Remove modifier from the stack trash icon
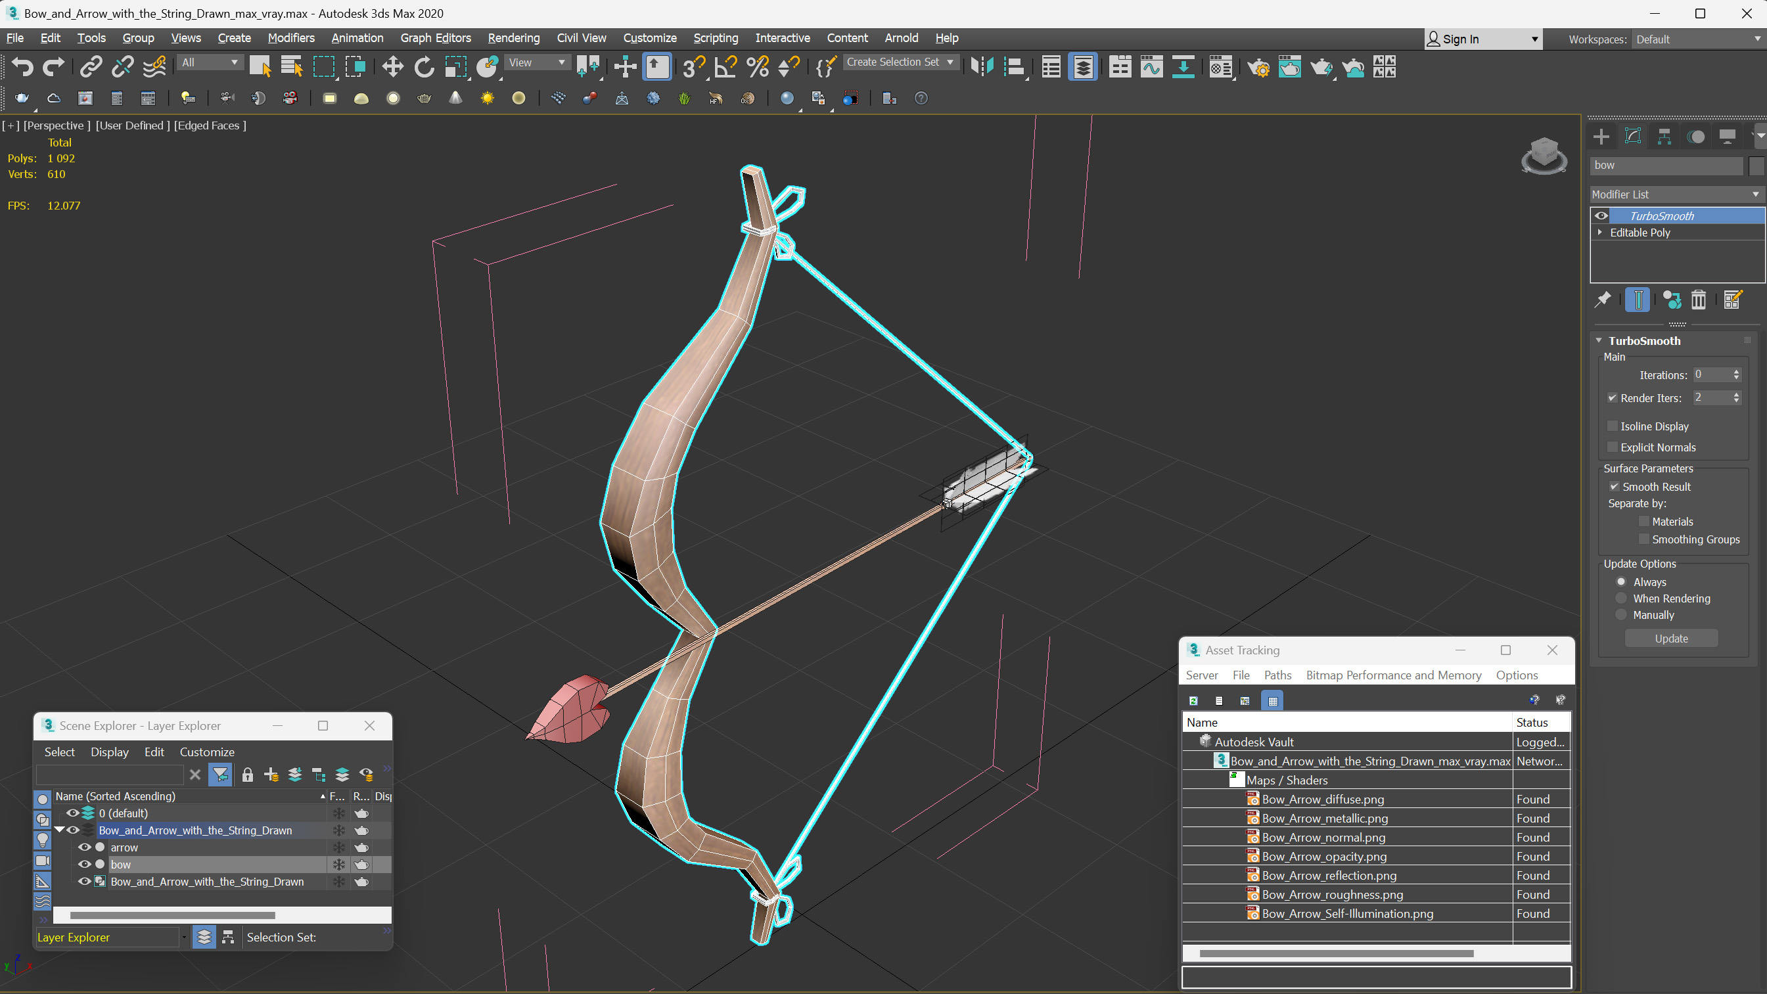 point(1699,300)
